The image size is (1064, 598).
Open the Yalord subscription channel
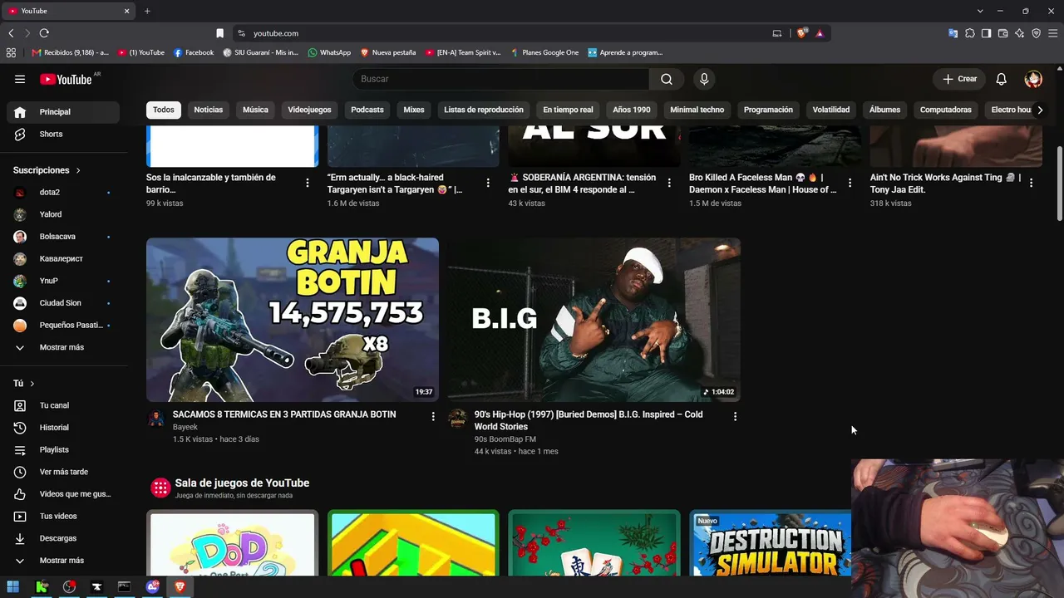coord(63,214)
